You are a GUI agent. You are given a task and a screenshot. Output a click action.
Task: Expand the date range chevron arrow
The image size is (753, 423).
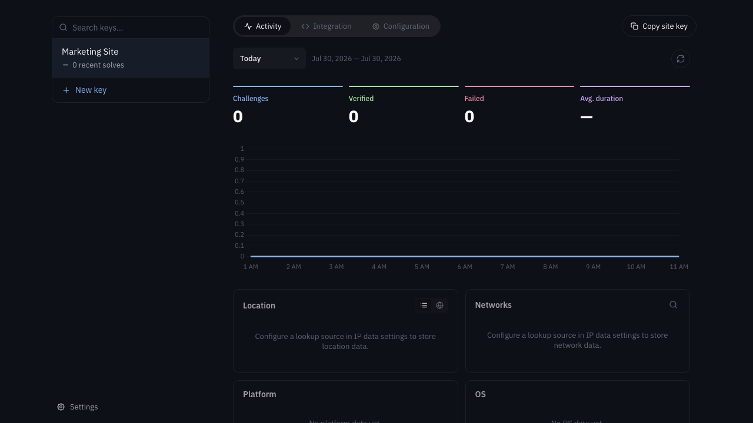(x=296, y=59)
